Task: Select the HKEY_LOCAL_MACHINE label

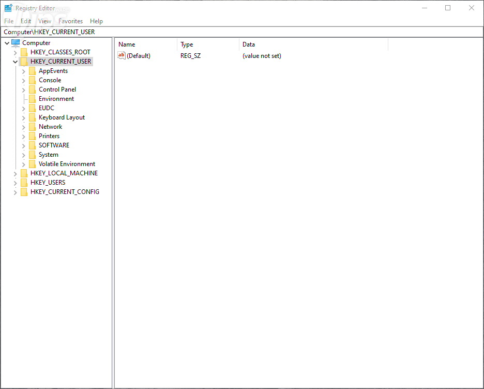Action: click(64, 173)
